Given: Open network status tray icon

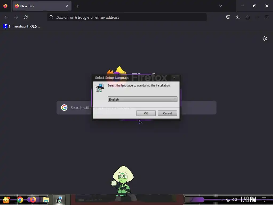Looking at the screenshot, I should click(228, 200).
